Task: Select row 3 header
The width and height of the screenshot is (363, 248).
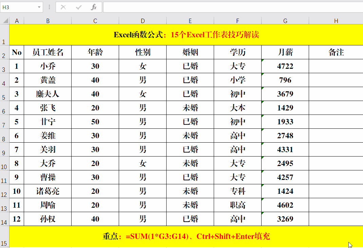Action: pyautogui.click(x=5, y=66)
